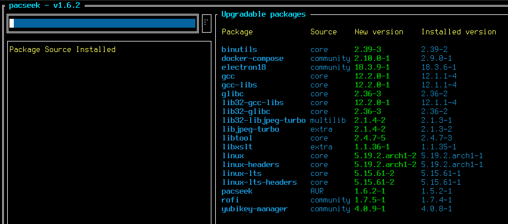
Task: Click the 'Package' column header in upgrades
Action: click(237, 32)
